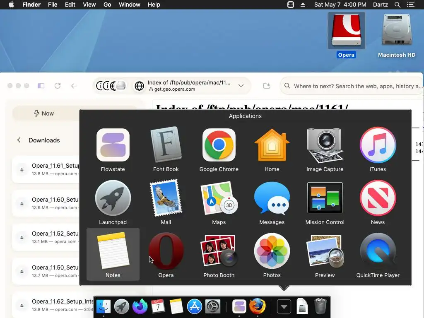Click the Index of /ftp/pub/opera address bar
Screen dimensions: 424x318
coord(189,86)
